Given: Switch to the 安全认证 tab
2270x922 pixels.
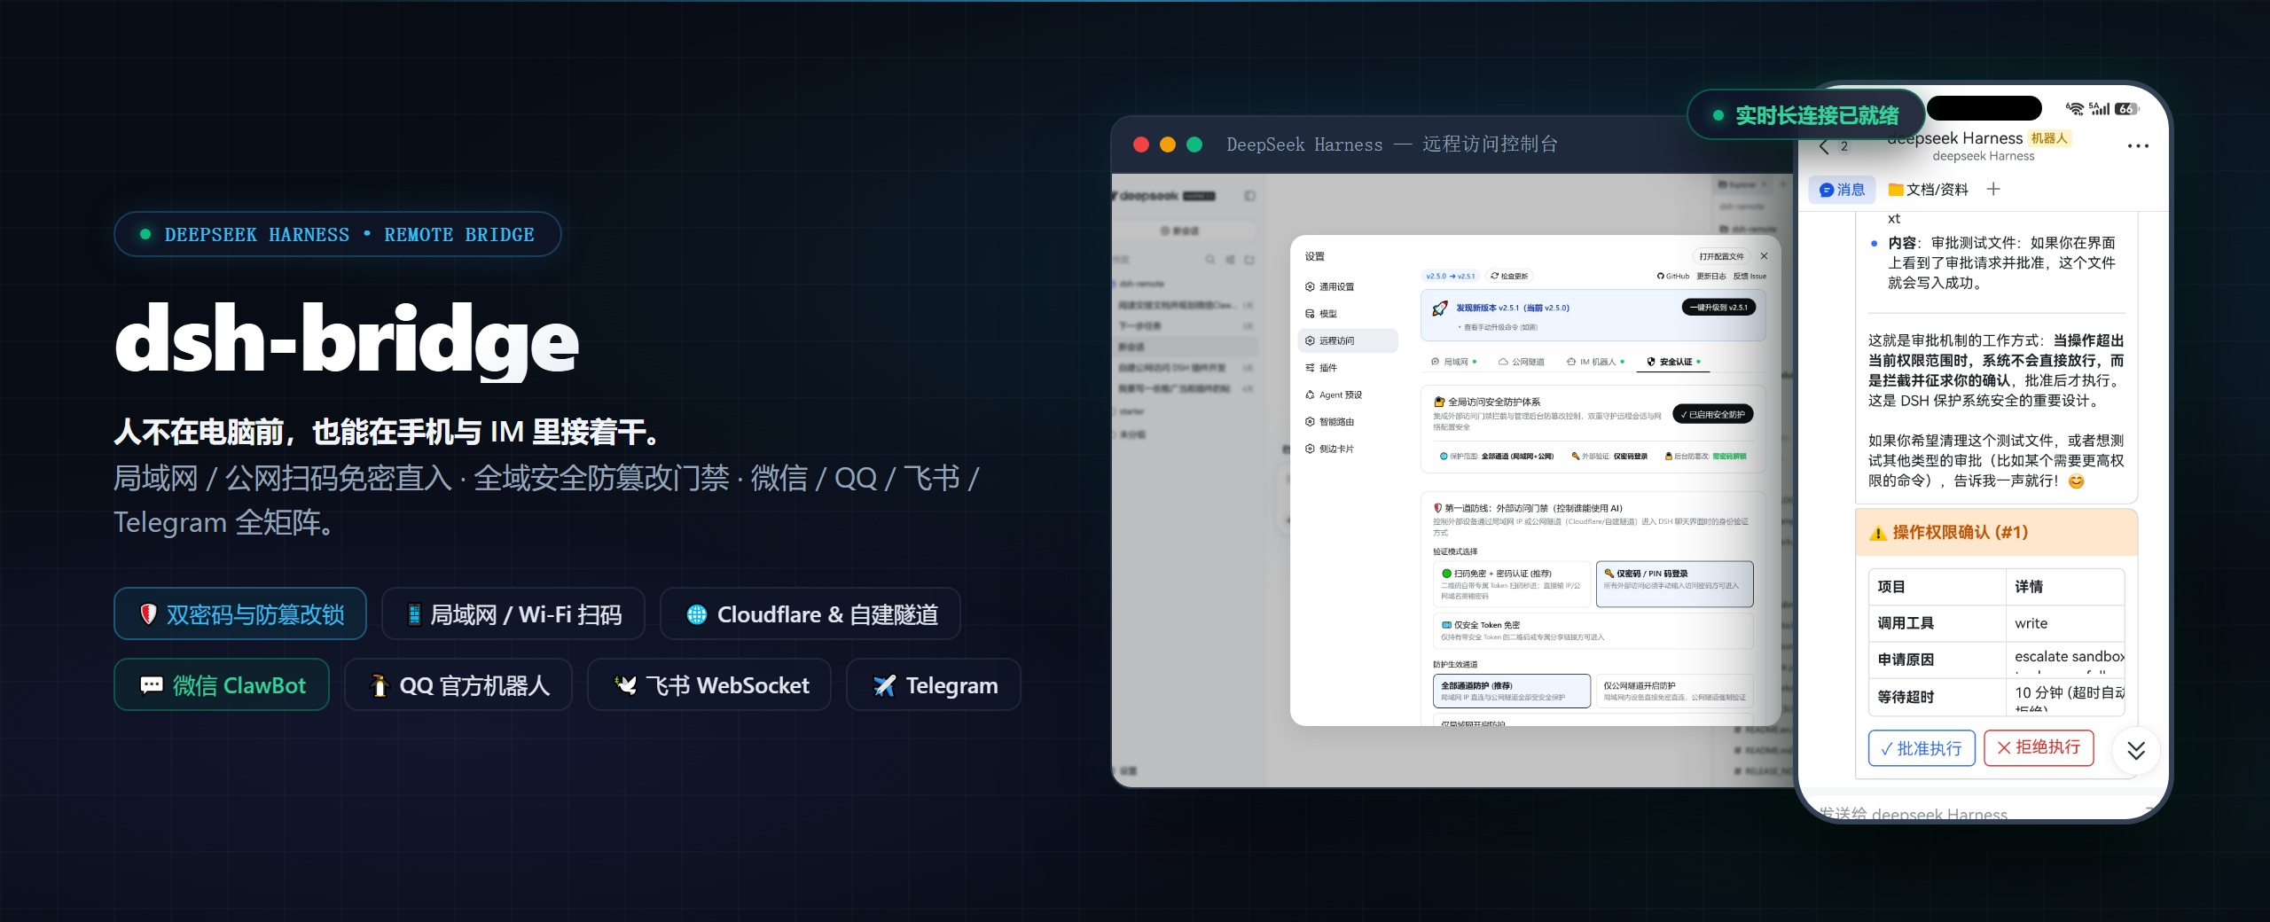Looking at the screenshot, I should pyautogui.click(x=1673, y=362).
